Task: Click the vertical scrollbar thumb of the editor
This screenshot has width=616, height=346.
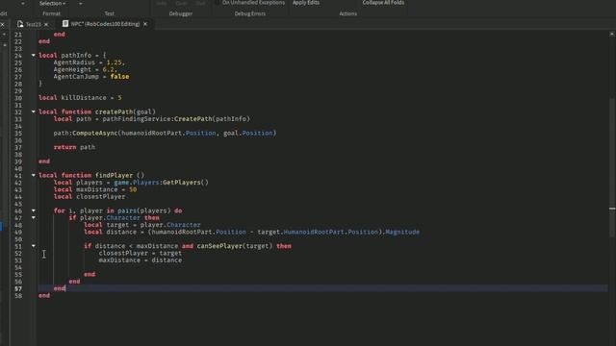Action: (612, 166)
